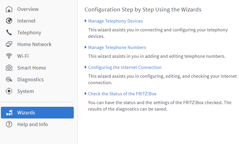Start the Configuring the Internet Connection wizard
Viewport: 239px width, 144px height.
click(125, 67)
